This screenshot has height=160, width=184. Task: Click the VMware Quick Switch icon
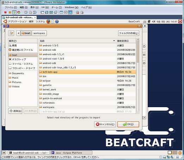click(51, 12)
